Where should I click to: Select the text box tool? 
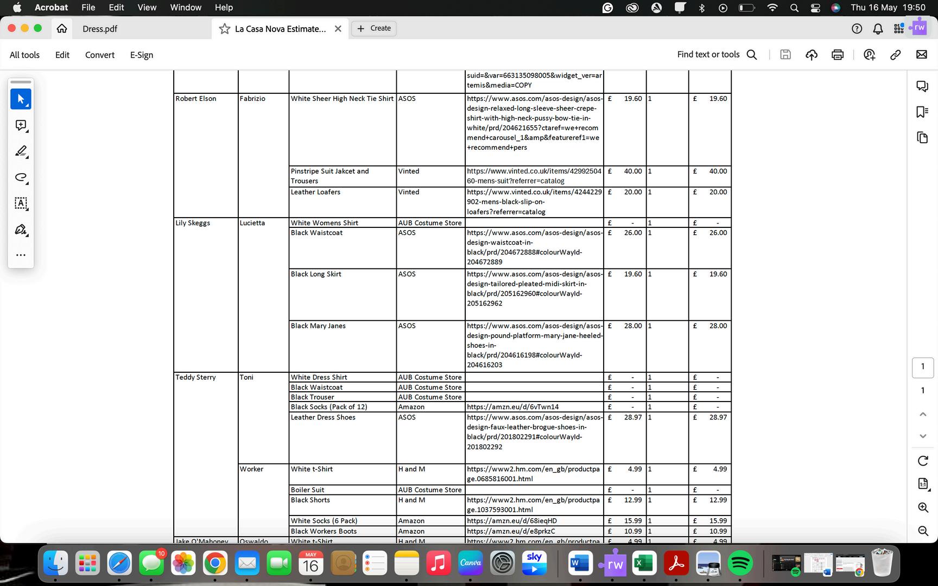pyautogui.click(x=21, y=203)
